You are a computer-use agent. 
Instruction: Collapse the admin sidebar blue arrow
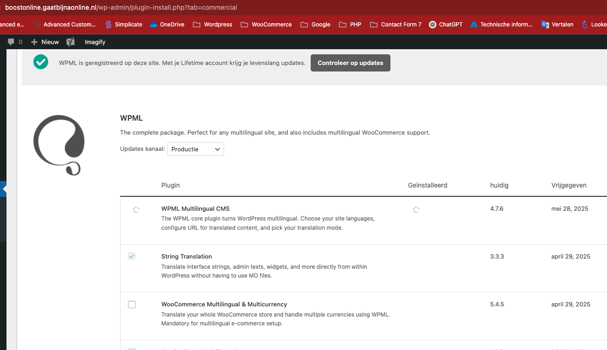[x=4, y=189]
